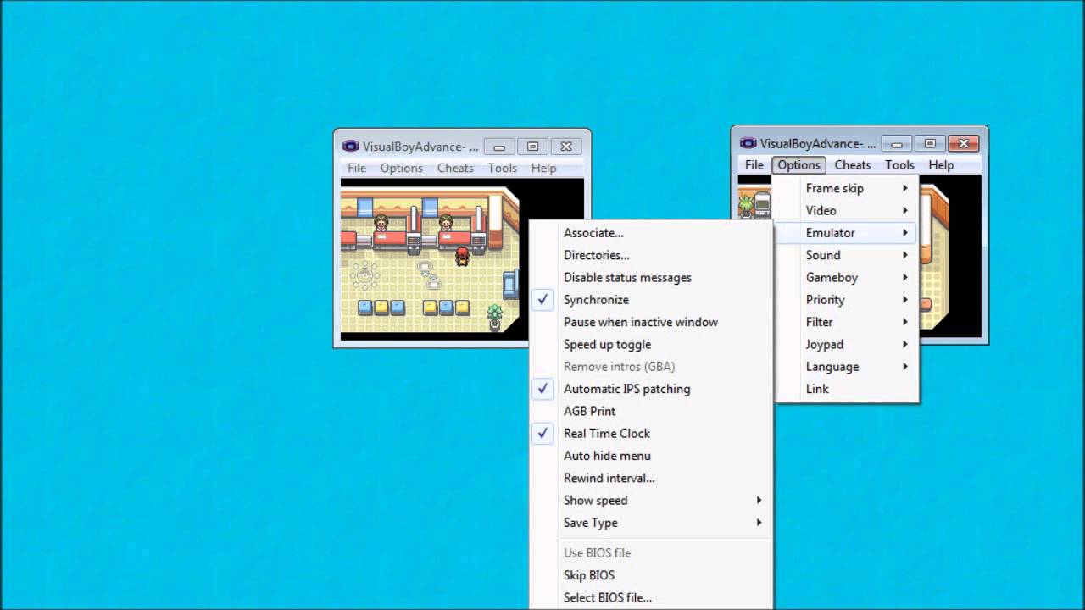Click the right window's title bar text
Viewport: 1085px width, 610px height.
(x=818, y=144)
